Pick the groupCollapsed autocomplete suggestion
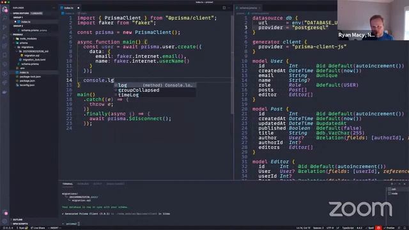The height and width of the screenshot is (230, 409). pos(155,90)
